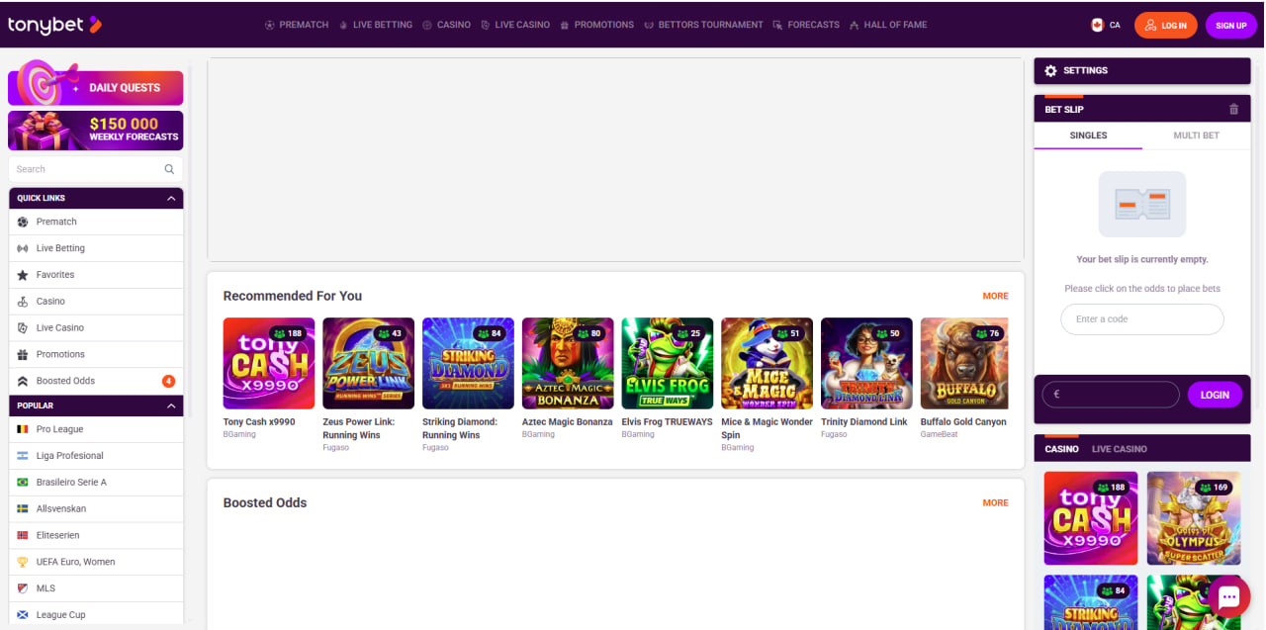The image size is (1266, 630).
Task: Open Trinity Diamond Link game thumbnail
Action: tap(866, 363)
